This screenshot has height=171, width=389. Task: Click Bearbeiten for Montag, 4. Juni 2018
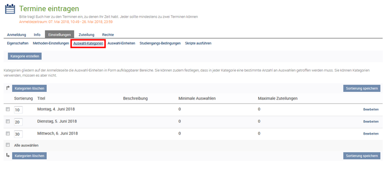point(371,109)
